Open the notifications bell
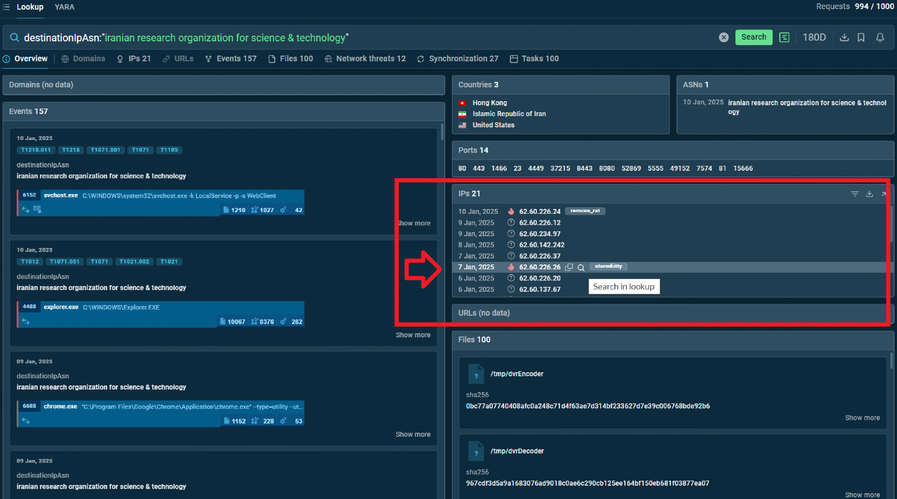 880,37
